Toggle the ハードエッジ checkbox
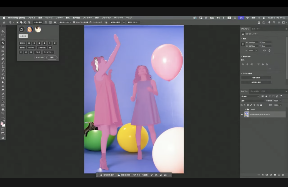Screen dimensions: 288x187 pyautogui.click(x=91, y=22)
